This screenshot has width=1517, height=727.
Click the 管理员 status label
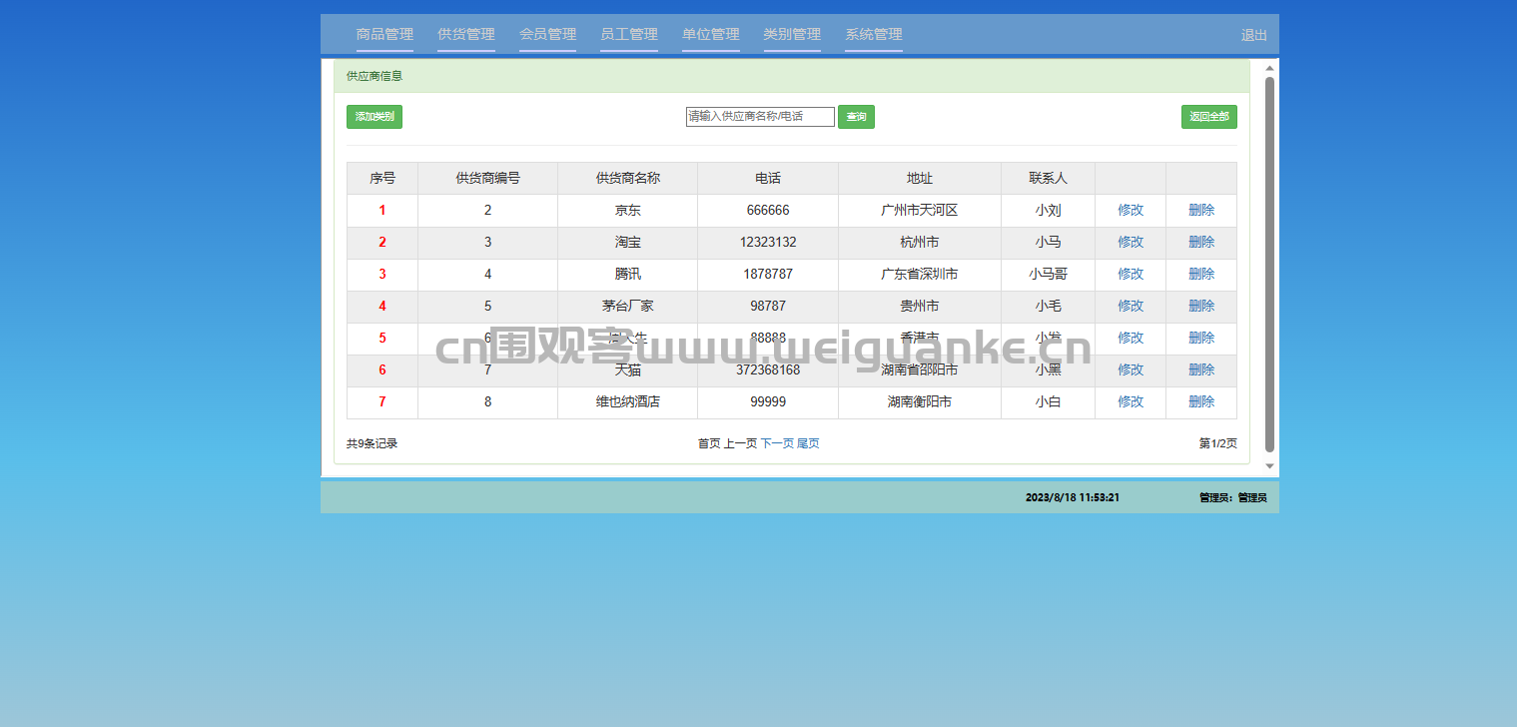(1233, 497)
